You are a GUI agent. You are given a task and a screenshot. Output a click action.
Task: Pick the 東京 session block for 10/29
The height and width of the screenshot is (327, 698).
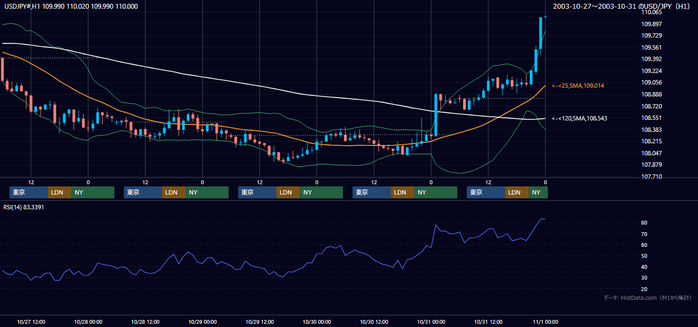coord(257,192)
